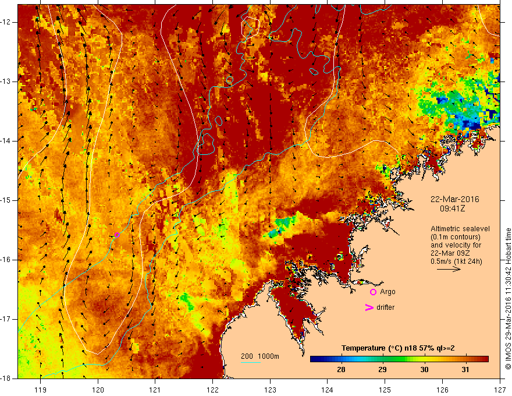Click latitude axis label -18
Screen dimensions: 512x396
(x=6, y=379)
